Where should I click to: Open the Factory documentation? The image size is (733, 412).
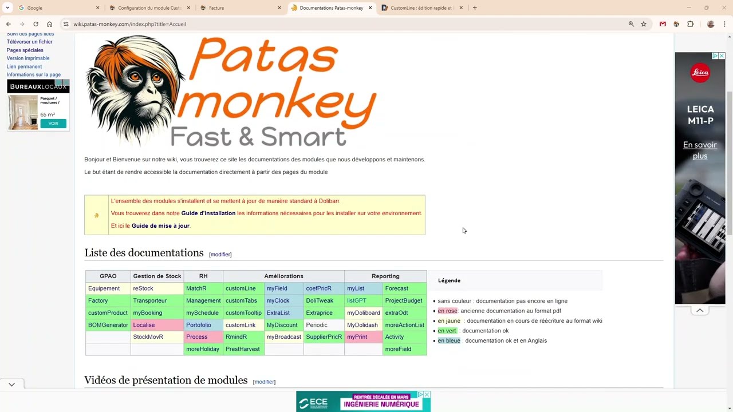click(x=98, y=300)
